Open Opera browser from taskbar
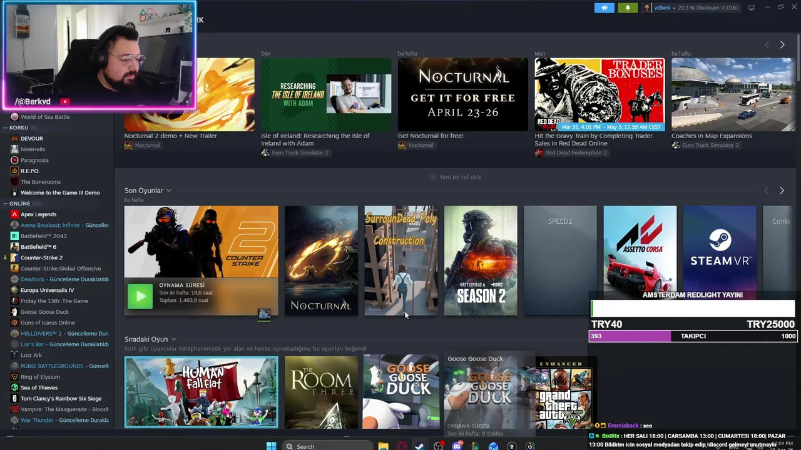This screenshot has width=801, height=450. pyautogui.click(x=402, y=446)
